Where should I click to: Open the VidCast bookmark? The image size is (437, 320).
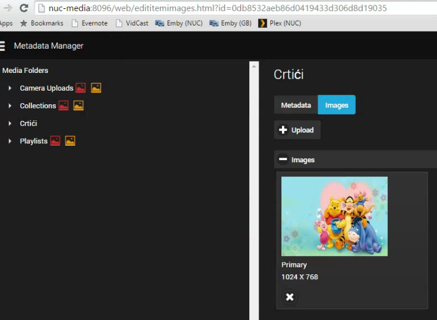[x=132, y=23]
